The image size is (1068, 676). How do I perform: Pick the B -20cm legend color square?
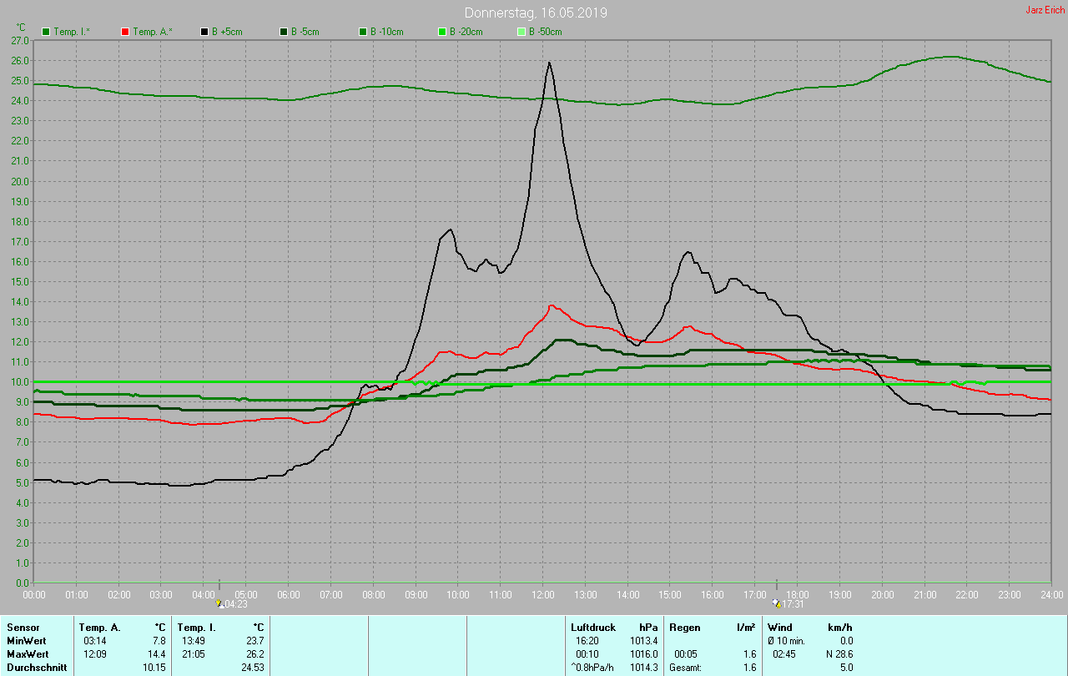point(442,32)
